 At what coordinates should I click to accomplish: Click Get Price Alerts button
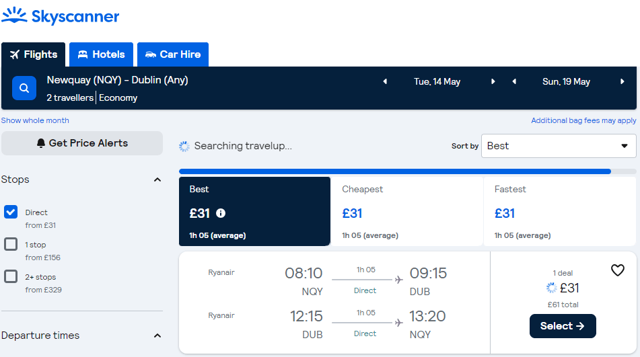point(82,143)
